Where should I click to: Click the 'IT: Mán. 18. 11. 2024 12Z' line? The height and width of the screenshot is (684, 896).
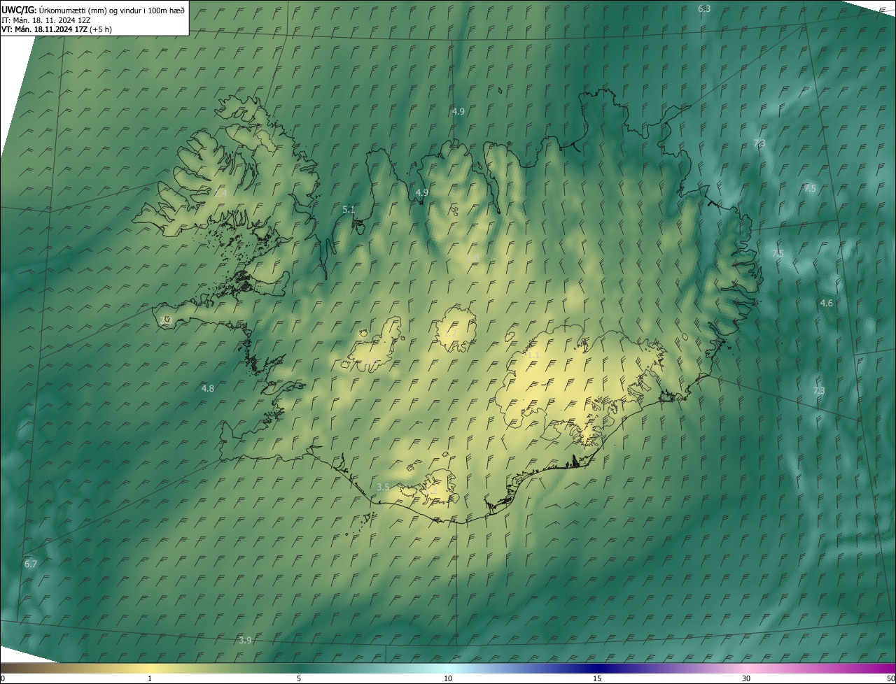[x=46, y=20]
